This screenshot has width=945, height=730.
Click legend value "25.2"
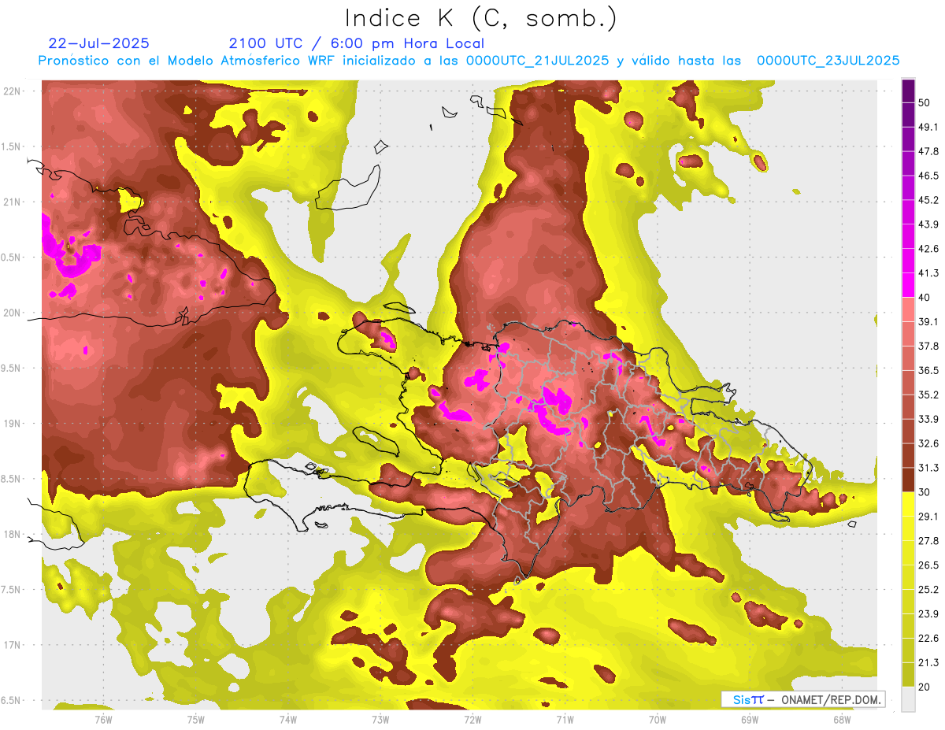pos(928,590)
